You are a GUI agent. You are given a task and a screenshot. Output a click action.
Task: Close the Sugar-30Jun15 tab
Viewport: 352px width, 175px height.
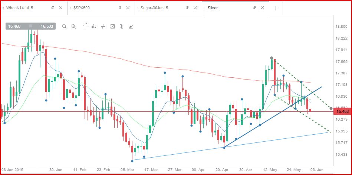coord(195,8)
